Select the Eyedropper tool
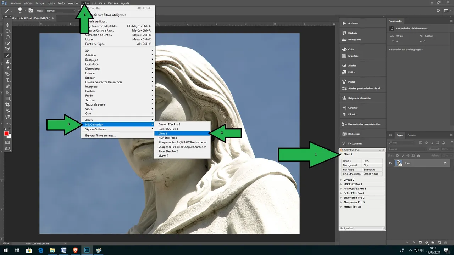This screenshot has width=454, height=255. click(x=7, y=49)
